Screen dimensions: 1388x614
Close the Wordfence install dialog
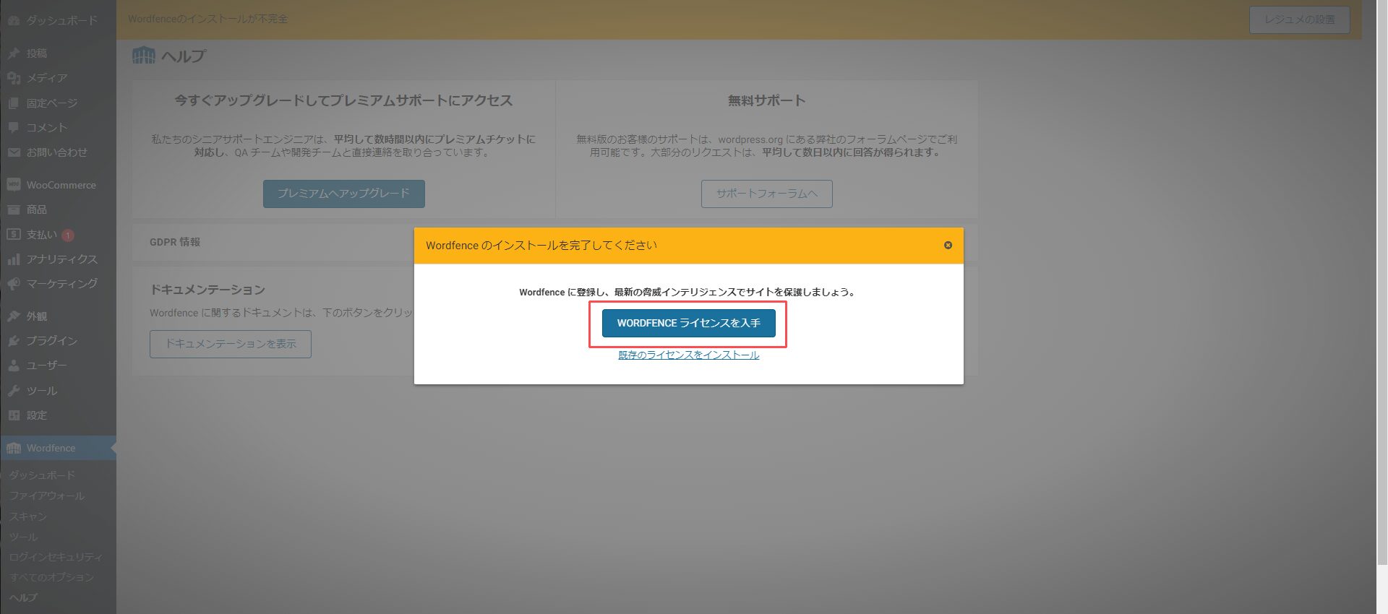[948, 246]
